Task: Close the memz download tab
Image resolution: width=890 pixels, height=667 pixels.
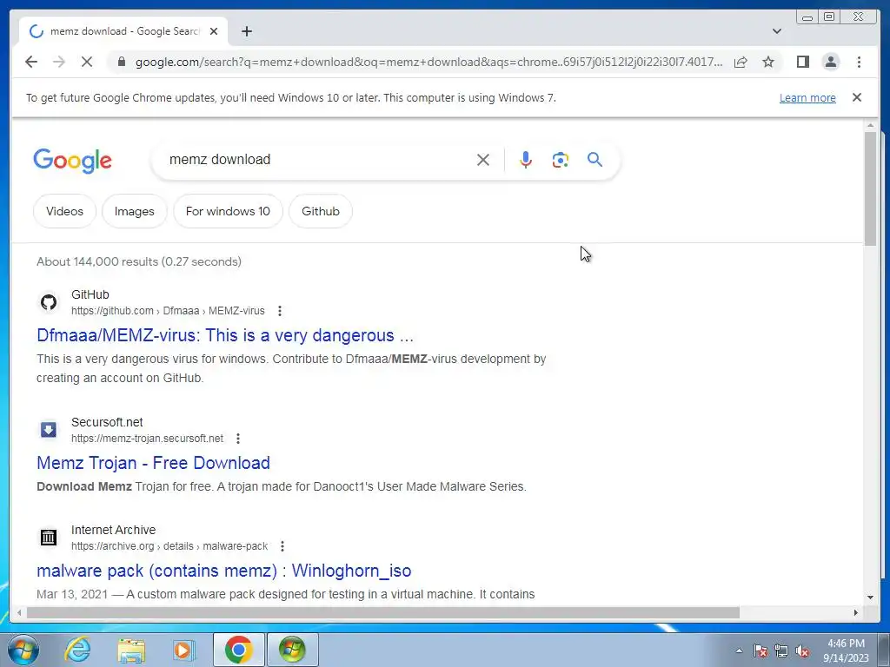Action: [x=214, y=32]
